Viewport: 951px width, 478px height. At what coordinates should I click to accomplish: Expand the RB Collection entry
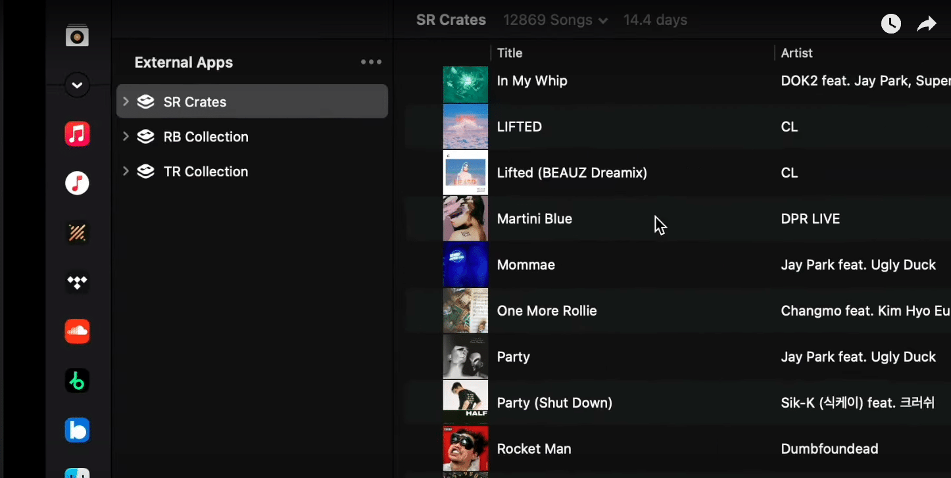[x=126, y=137]
